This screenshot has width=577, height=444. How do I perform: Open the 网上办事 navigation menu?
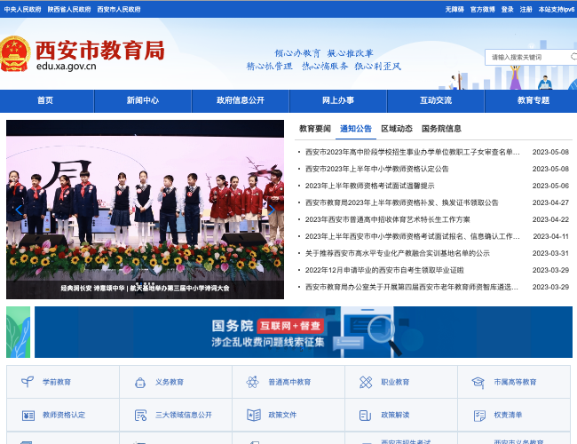337,100
